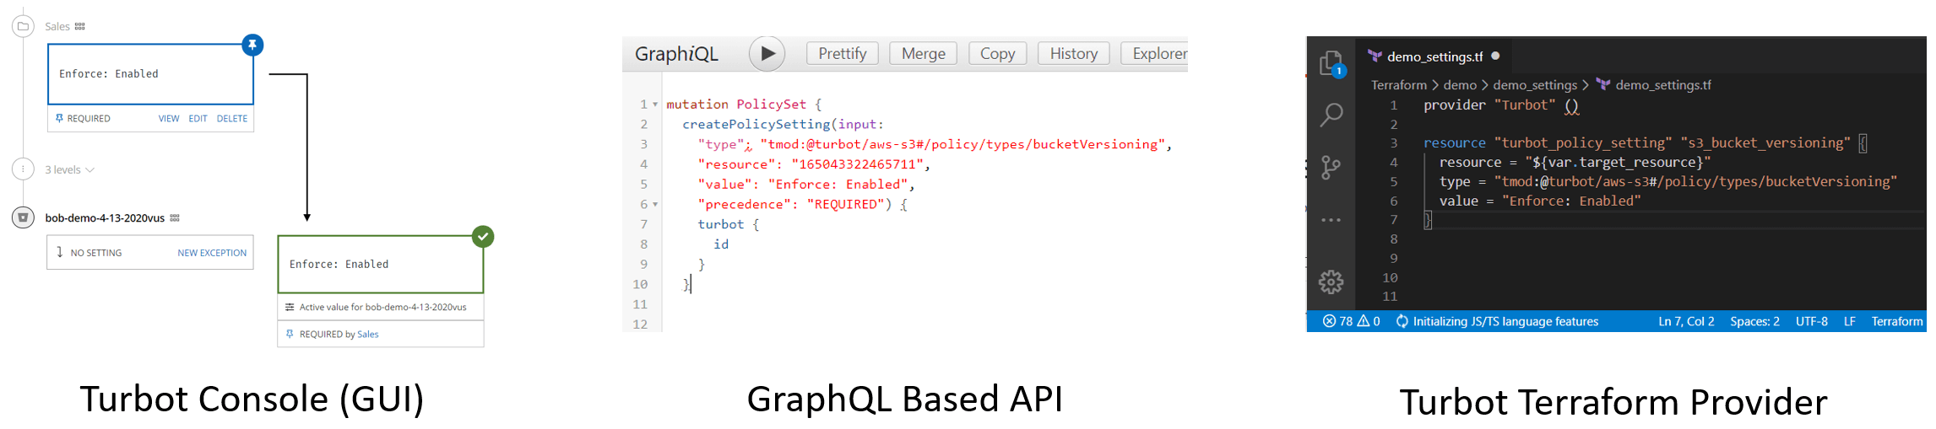Click the Ln 7, Col 2 status entry

[x=1686, y=321]
